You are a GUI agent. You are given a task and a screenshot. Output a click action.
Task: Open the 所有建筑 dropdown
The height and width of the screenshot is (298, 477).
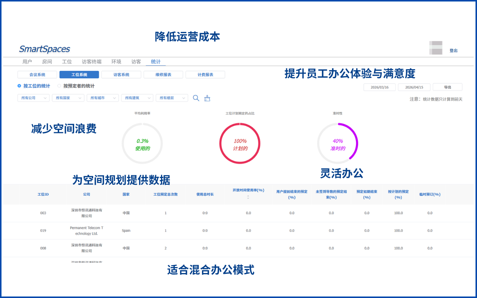[137, 98]
